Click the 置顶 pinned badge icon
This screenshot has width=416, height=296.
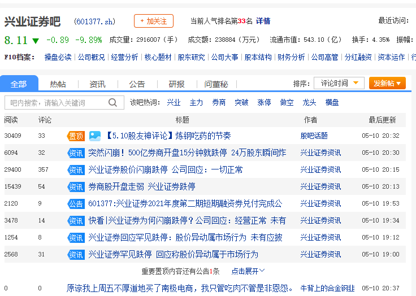click(76, 136)
